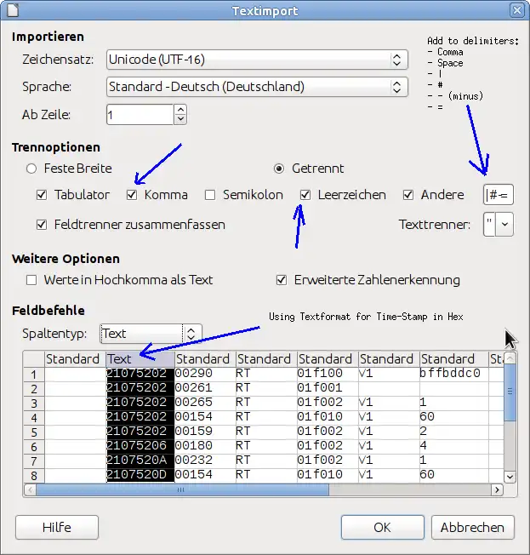Select the Standard header above bffbddc0
This screenshot has height=555, width=530.
453,359
